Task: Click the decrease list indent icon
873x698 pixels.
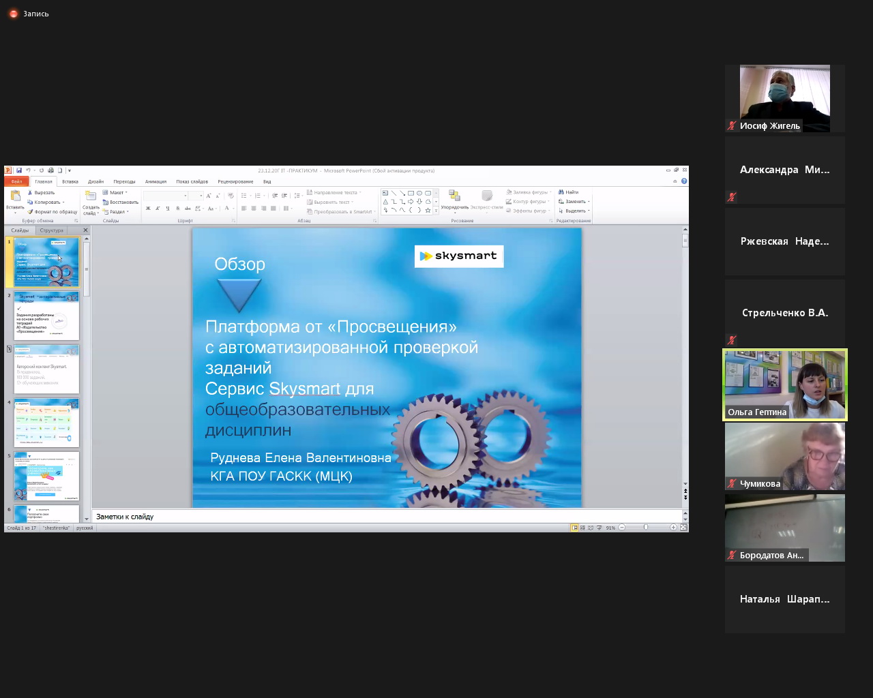Action: coord(274,196)
